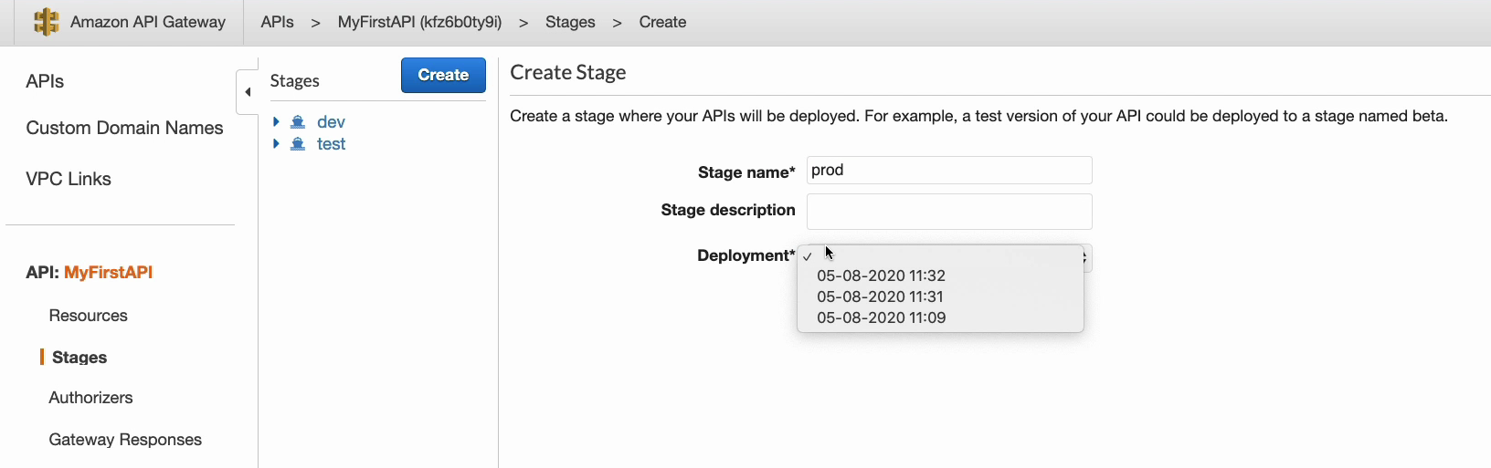Open the APIs breadcrumb link

point(277,22)
